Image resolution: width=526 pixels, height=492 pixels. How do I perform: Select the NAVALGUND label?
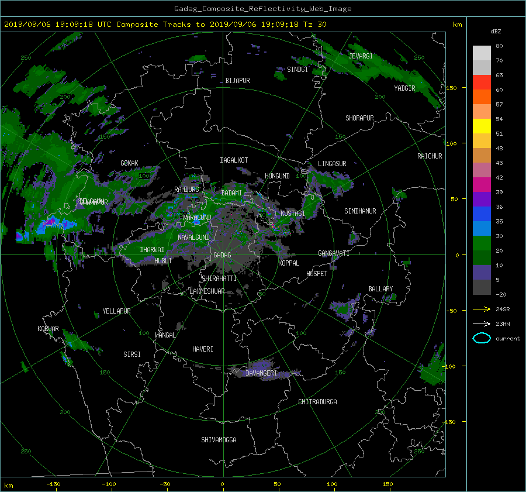(x=193, y=237)
